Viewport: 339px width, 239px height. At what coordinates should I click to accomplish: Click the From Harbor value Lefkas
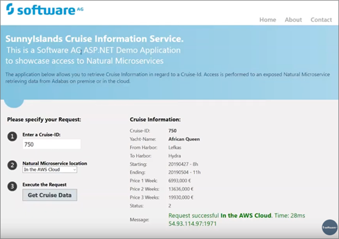pos(175,147)
